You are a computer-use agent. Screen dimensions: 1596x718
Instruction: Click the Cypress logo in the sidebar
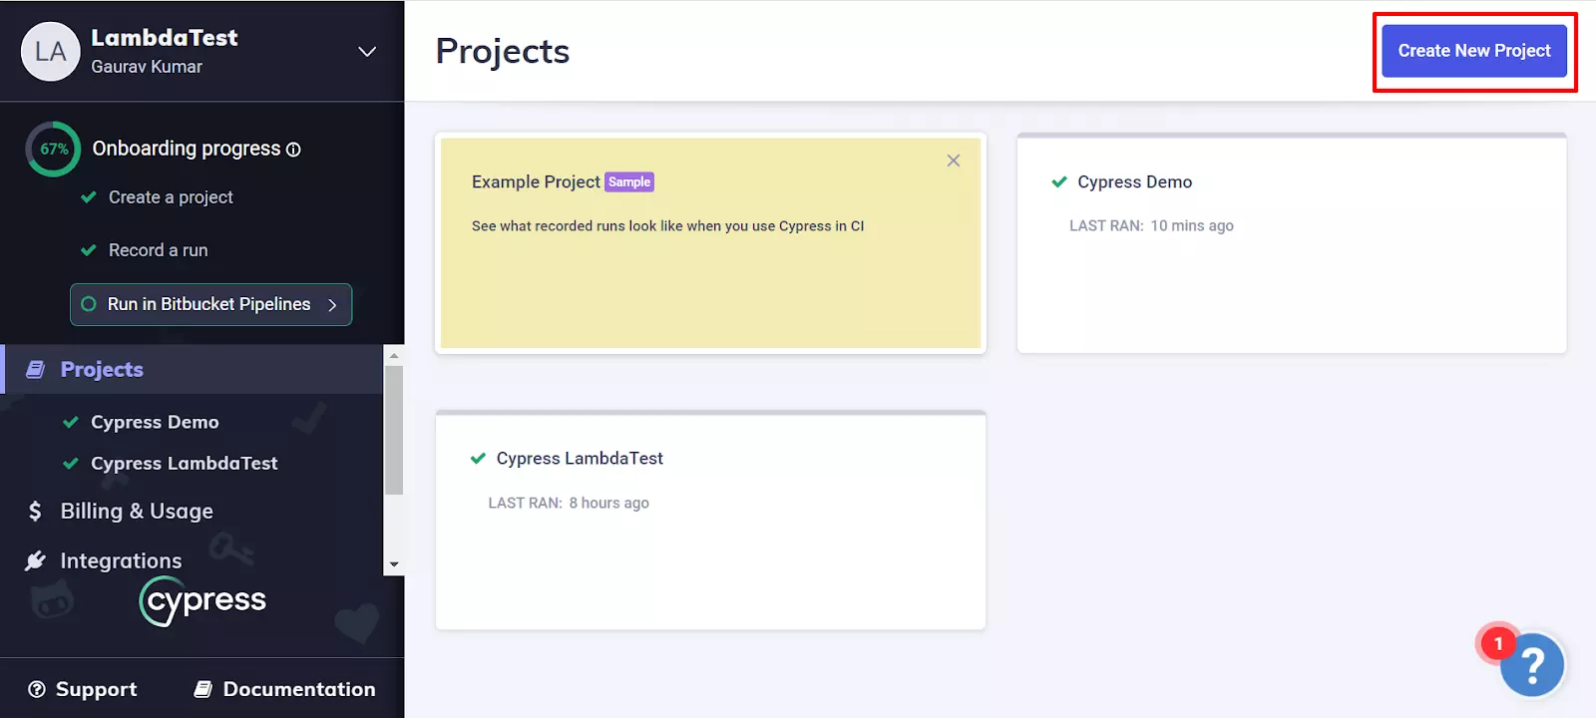[x=203, y=601]
